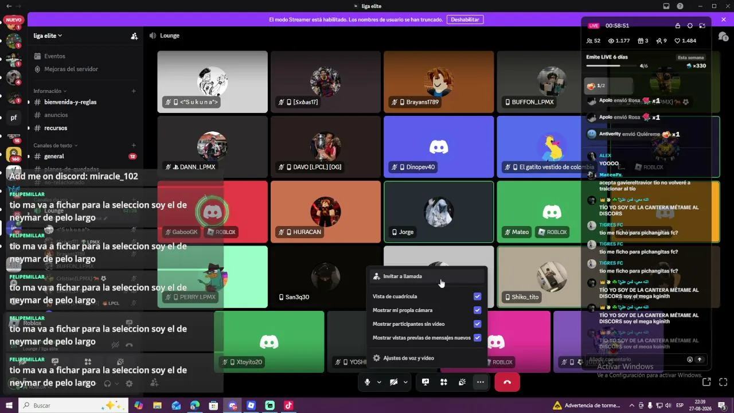Show LIVE viewers count 52
The width and height of the screenshot is (734, 413).
point(594,41)
